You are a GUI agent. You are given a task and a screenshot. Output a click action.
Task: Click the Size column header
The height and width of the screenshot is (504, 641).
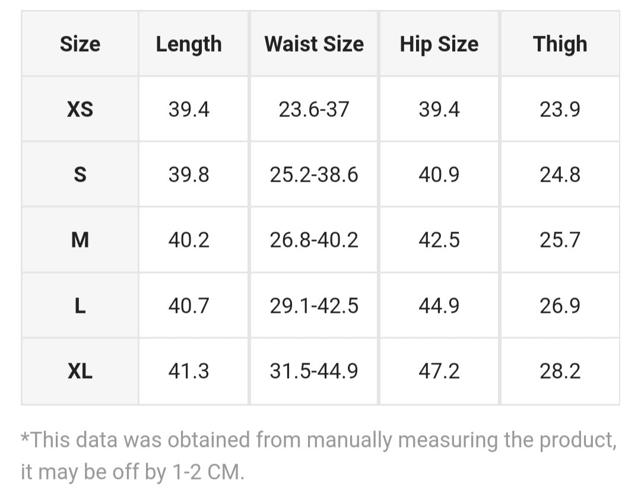click(80, 45)
